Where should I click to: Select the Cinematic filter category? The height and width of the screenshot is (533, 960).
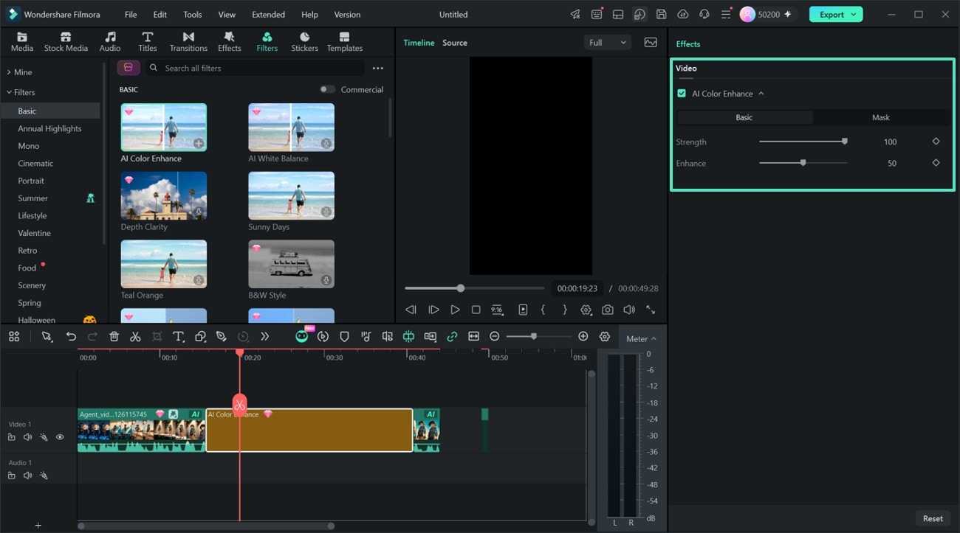[x=35, y=163]
